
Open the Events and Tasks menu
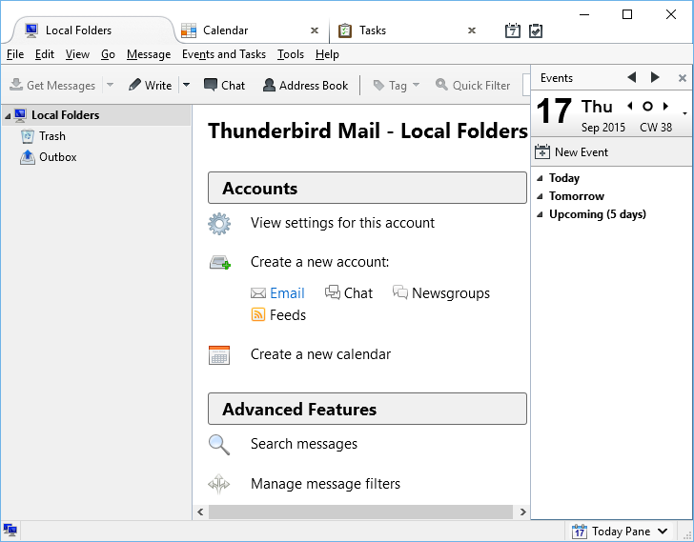tap(224, 54)
